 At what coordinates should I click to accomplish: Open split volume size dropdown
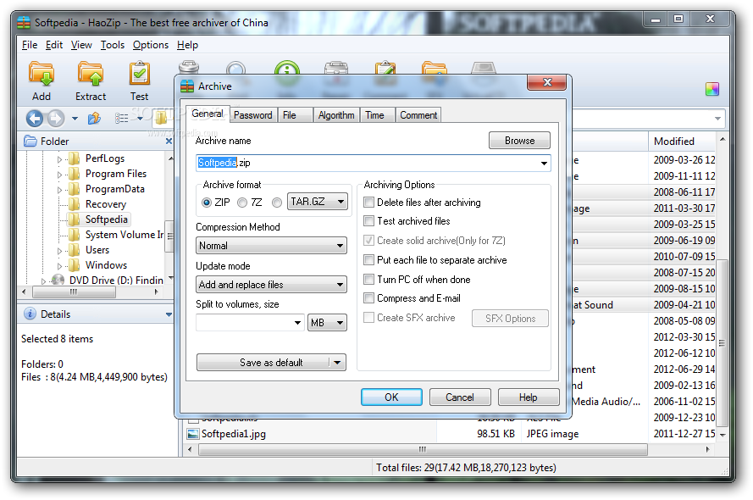pos(298,322)
